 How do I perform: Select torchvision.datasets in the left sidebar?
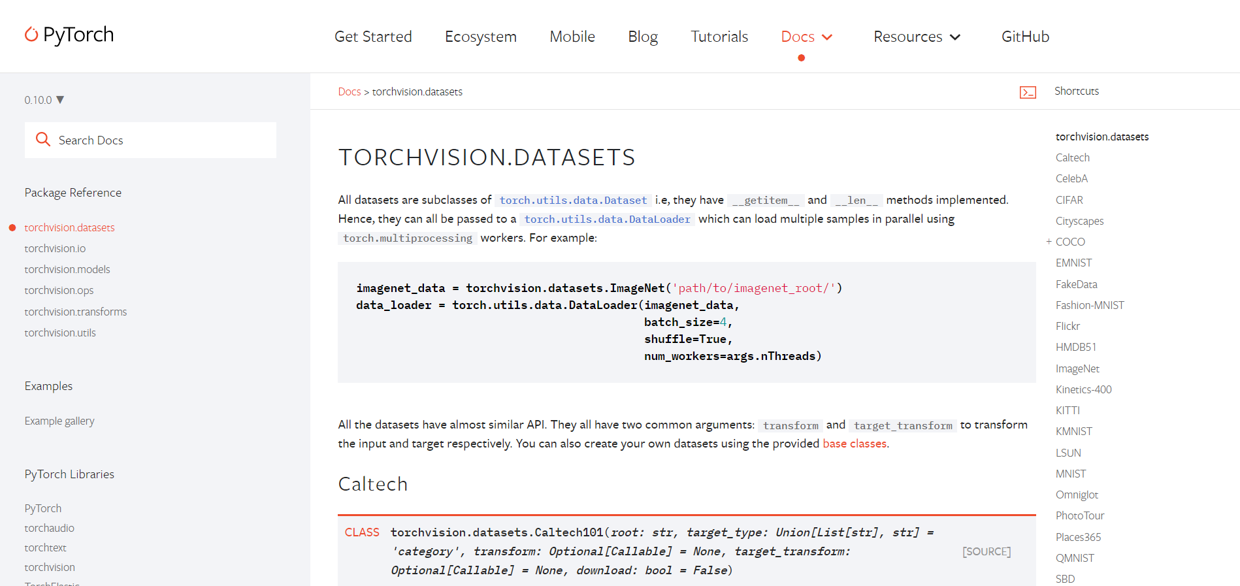[x=69, y=227]
